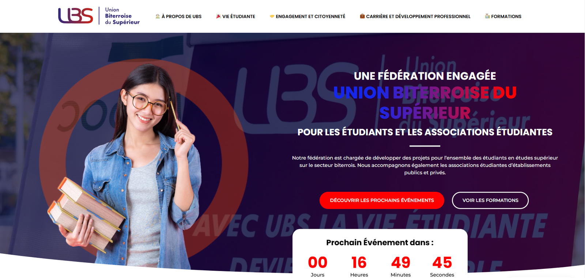Click the Union Biterroise du Supérieur gradient heading
Screen dimensions: 585x278
click(425, 103)
